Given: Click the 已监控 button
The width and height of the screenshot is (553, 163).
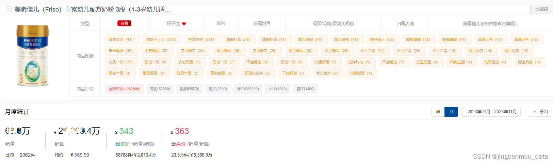Looking at the screenshot, I should [541, 9].
